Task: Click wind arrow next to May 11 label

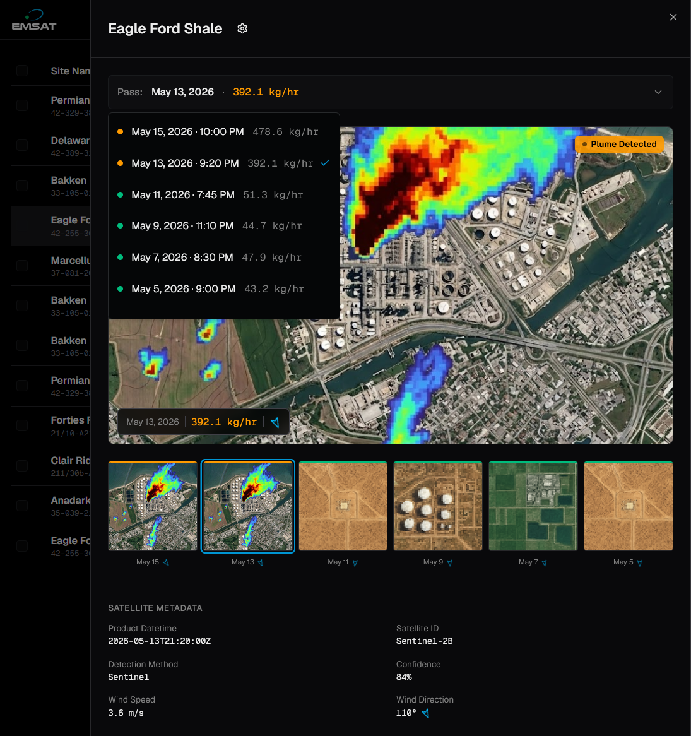Action: pos(355,563)
